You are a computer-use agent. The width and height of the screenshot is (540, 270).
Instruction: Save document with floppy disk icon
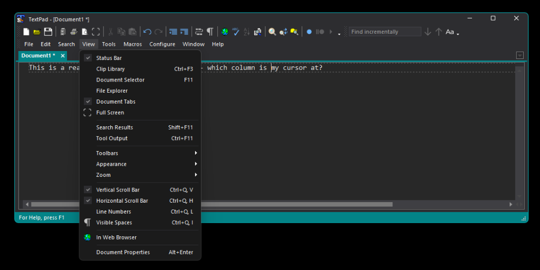coord(48,32)
